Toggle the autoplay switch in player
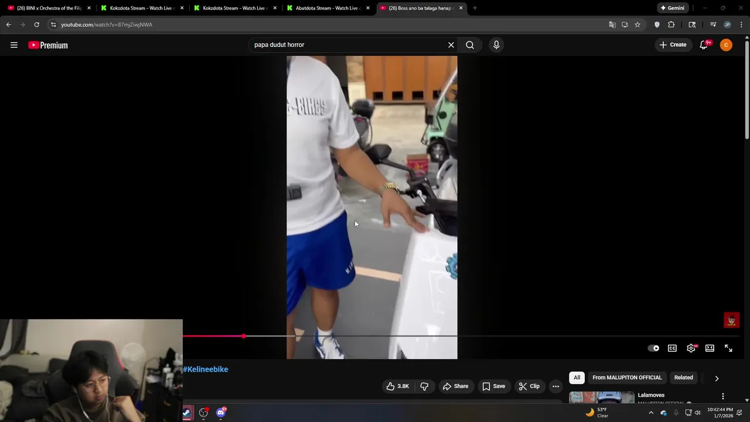750x422 pixels. 653,348
